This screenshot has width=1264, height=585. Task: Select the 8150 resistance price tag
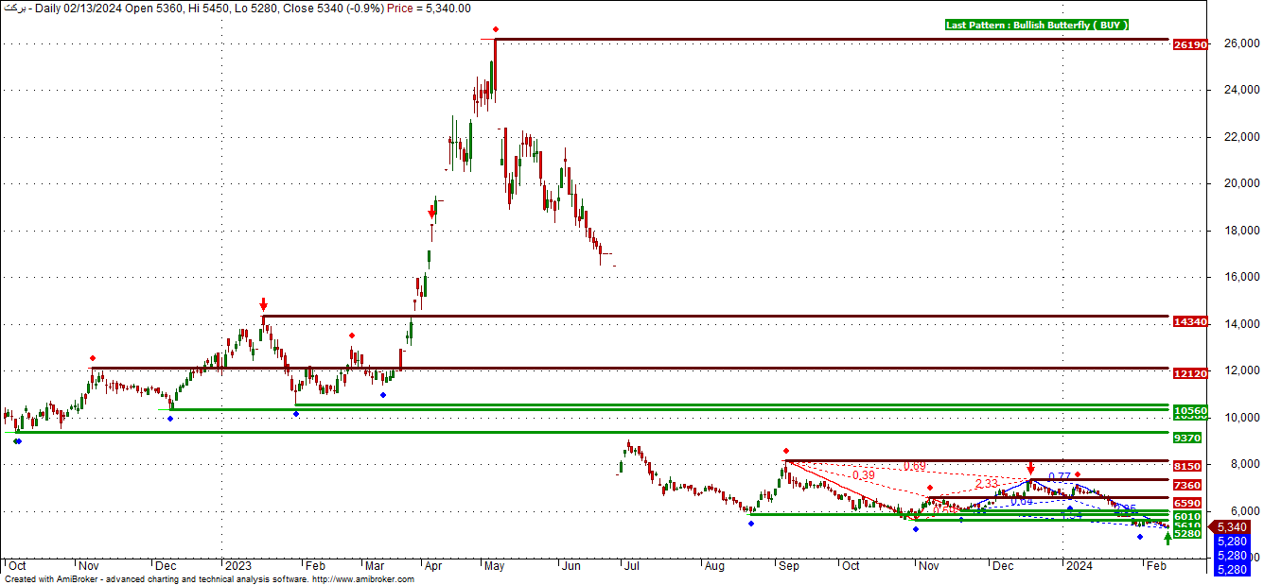pos(1187,466)
